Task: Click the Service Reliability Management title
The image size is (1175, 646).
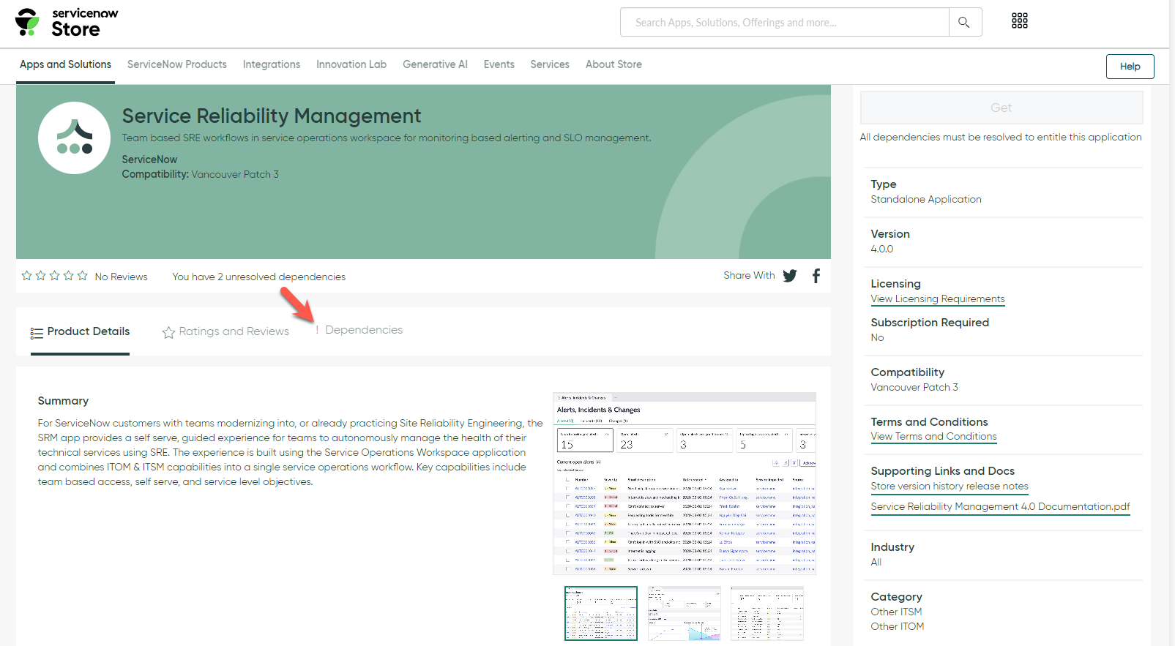Action: [x=272, y=116]
